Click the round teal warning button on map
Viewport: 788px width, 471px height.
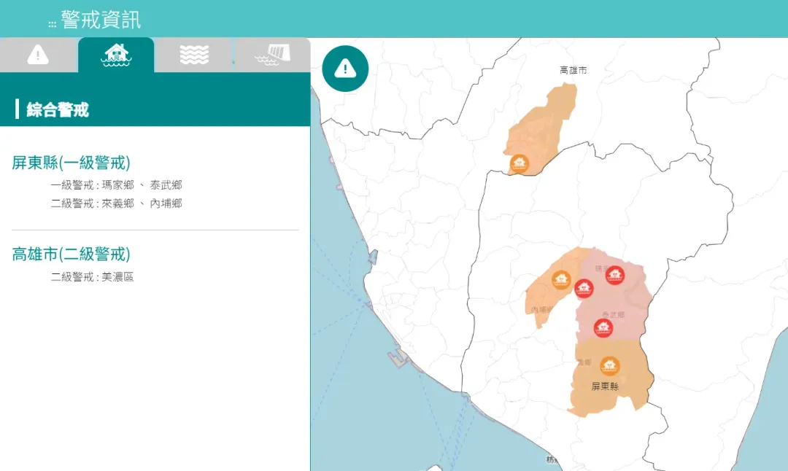click(x=345, y=69)
